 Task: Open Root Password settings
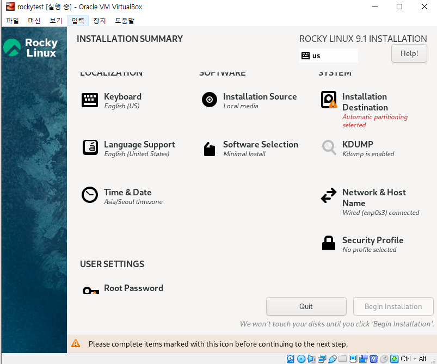point(122,289)
